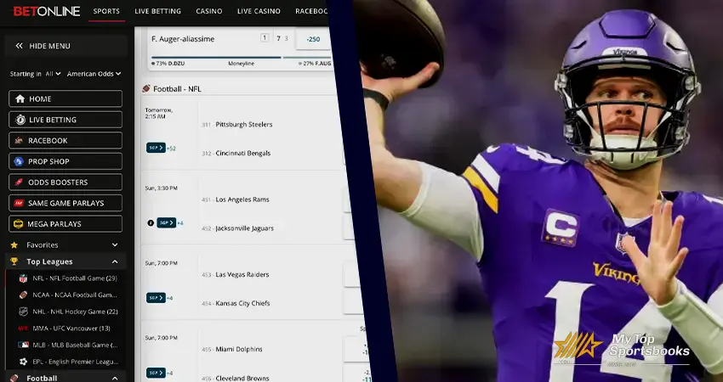The image size is (723, 382).
Task: Click the Hide Menu double-arrow icon
Action: 19,46
